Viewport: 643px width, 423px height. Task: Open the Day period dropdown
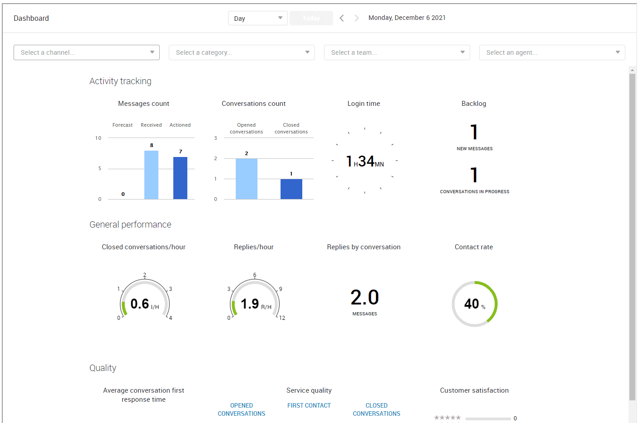point(257,18)
